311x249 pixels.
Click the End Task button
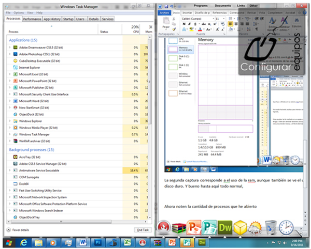tap(143, 230)
